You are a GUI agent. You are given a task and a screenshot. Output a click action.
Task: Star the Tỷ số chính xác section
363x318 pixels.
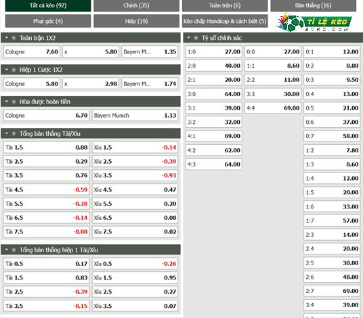click(x=196, y=38)
